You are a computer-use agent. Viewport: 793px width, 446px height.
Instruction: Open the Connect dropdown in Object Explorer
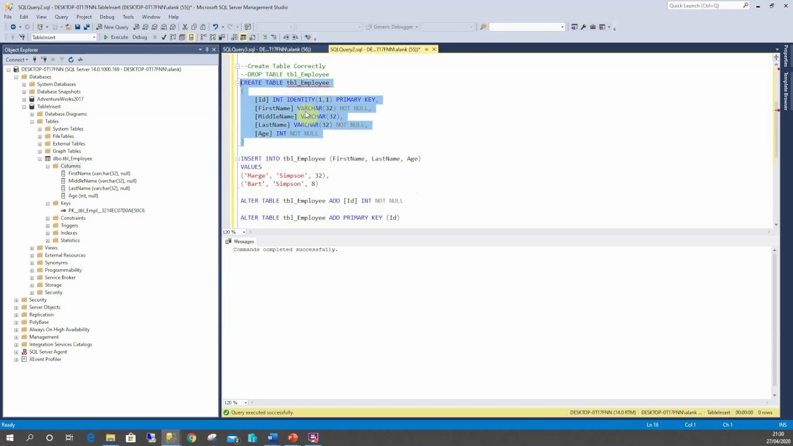click(x=17, y=59)
